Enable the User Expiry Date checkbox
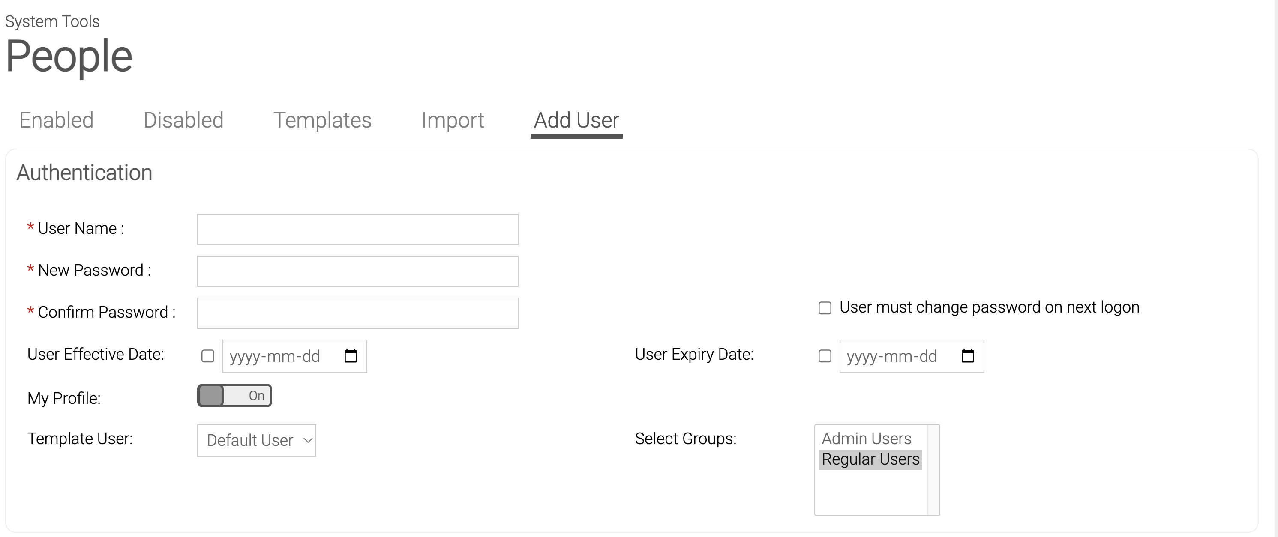Screen dimensions: 1278x537 pos(825,356)
